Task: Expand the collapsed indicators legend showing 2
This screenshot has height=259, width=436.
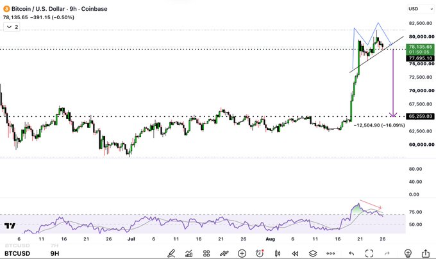Action: click(x=12, y=27)
